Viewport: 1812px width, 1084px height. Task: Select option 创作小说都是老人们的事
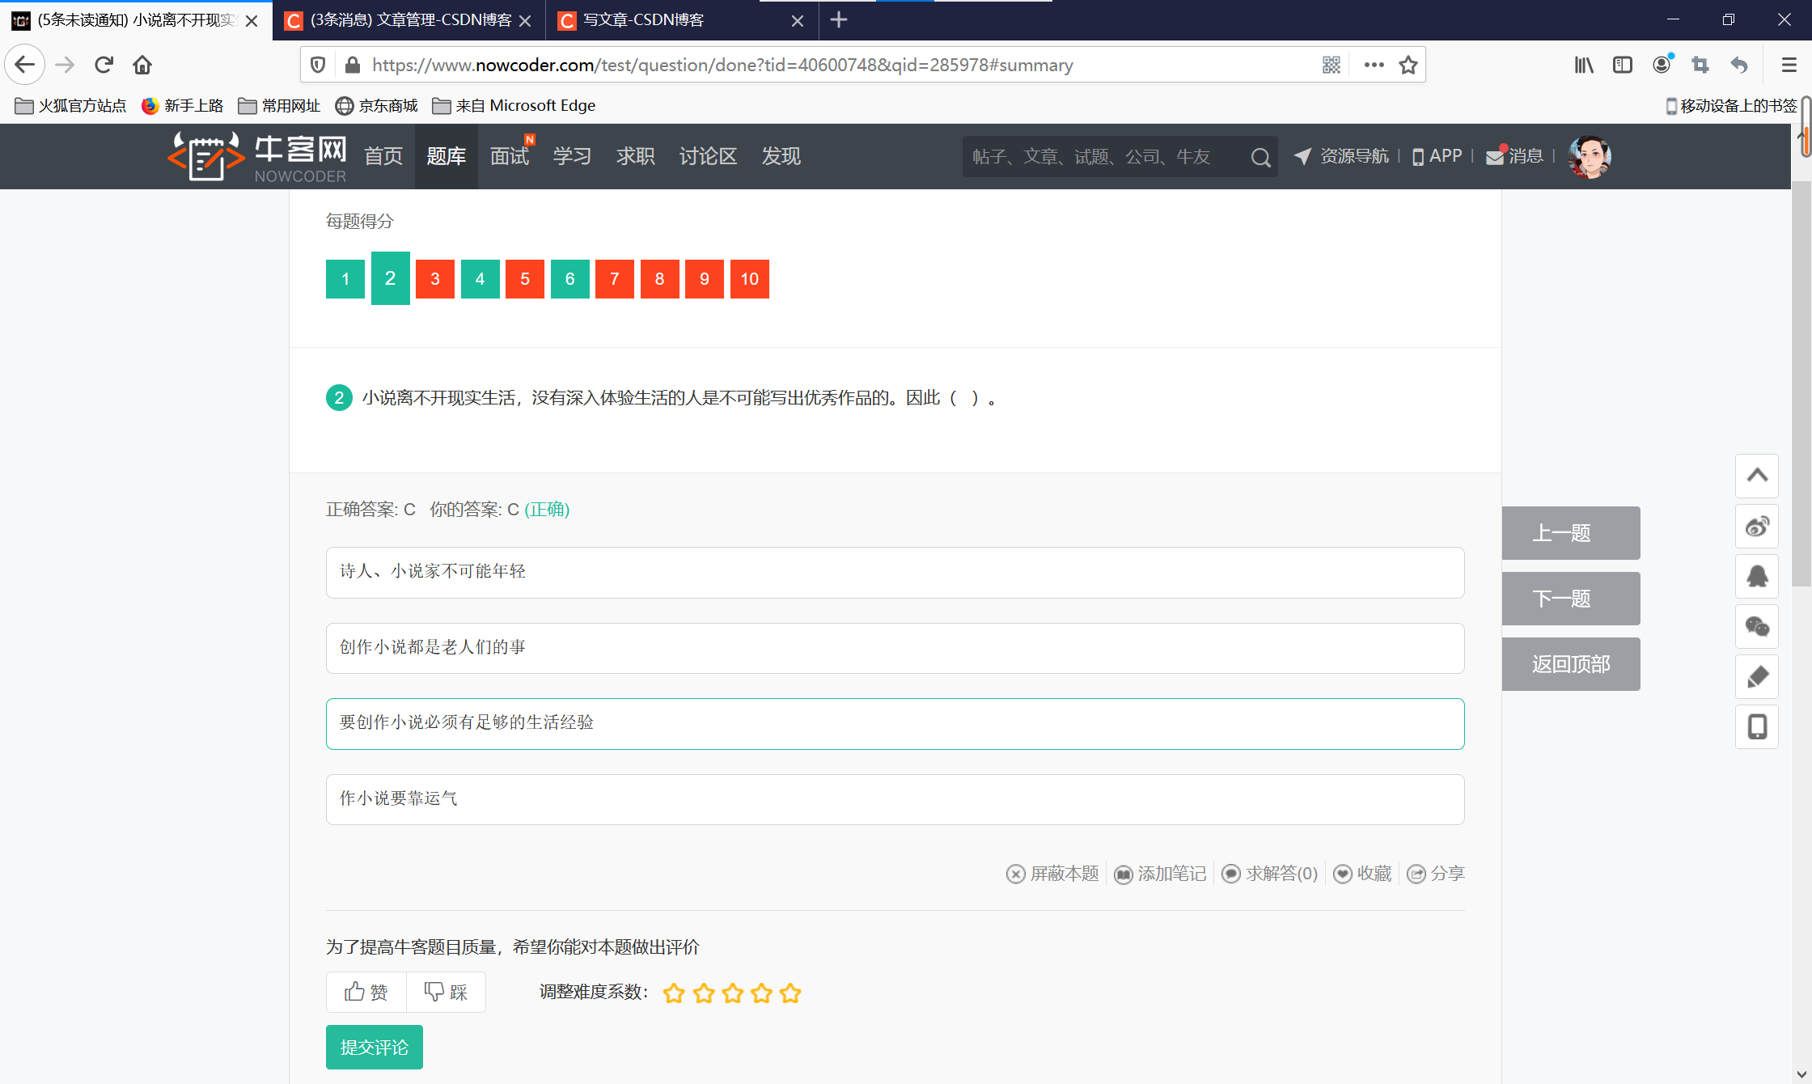point(895,648)
